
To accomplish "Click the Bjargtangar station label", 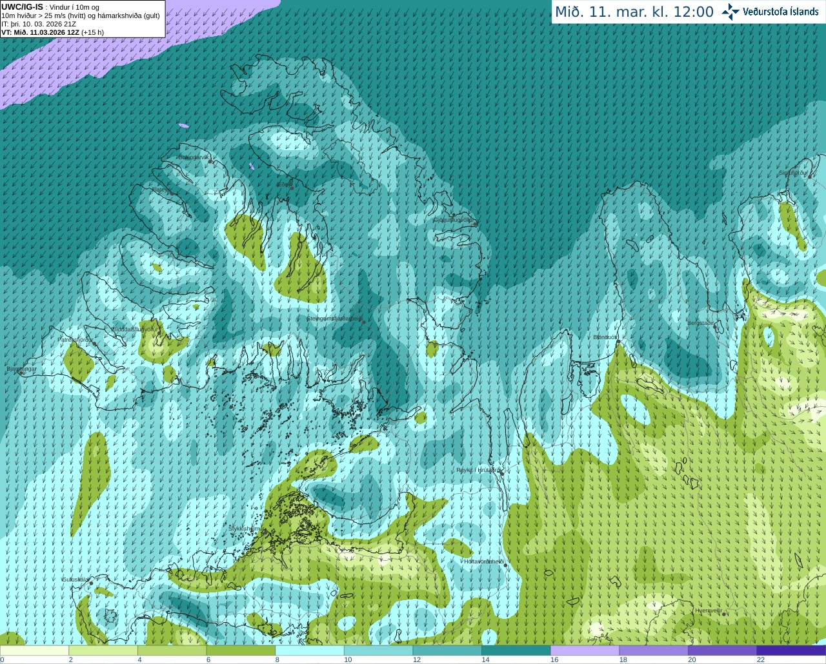I will (x=21, y=369).
